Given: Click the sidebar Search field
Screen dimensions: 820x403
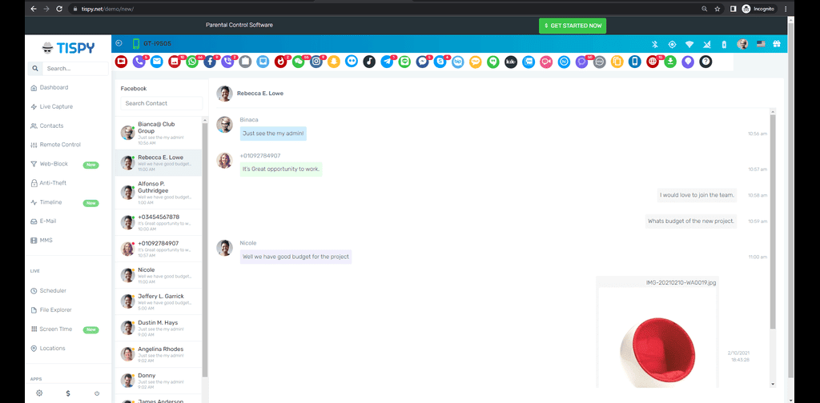Looking at the screenshot, I should coord(75,69).
